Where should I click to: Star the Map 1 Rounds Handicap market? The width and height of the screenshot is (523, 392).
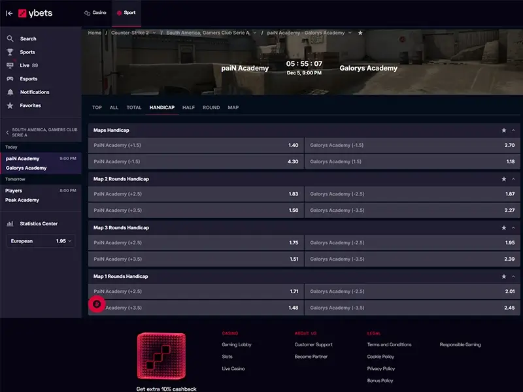(x=504, y=276)
